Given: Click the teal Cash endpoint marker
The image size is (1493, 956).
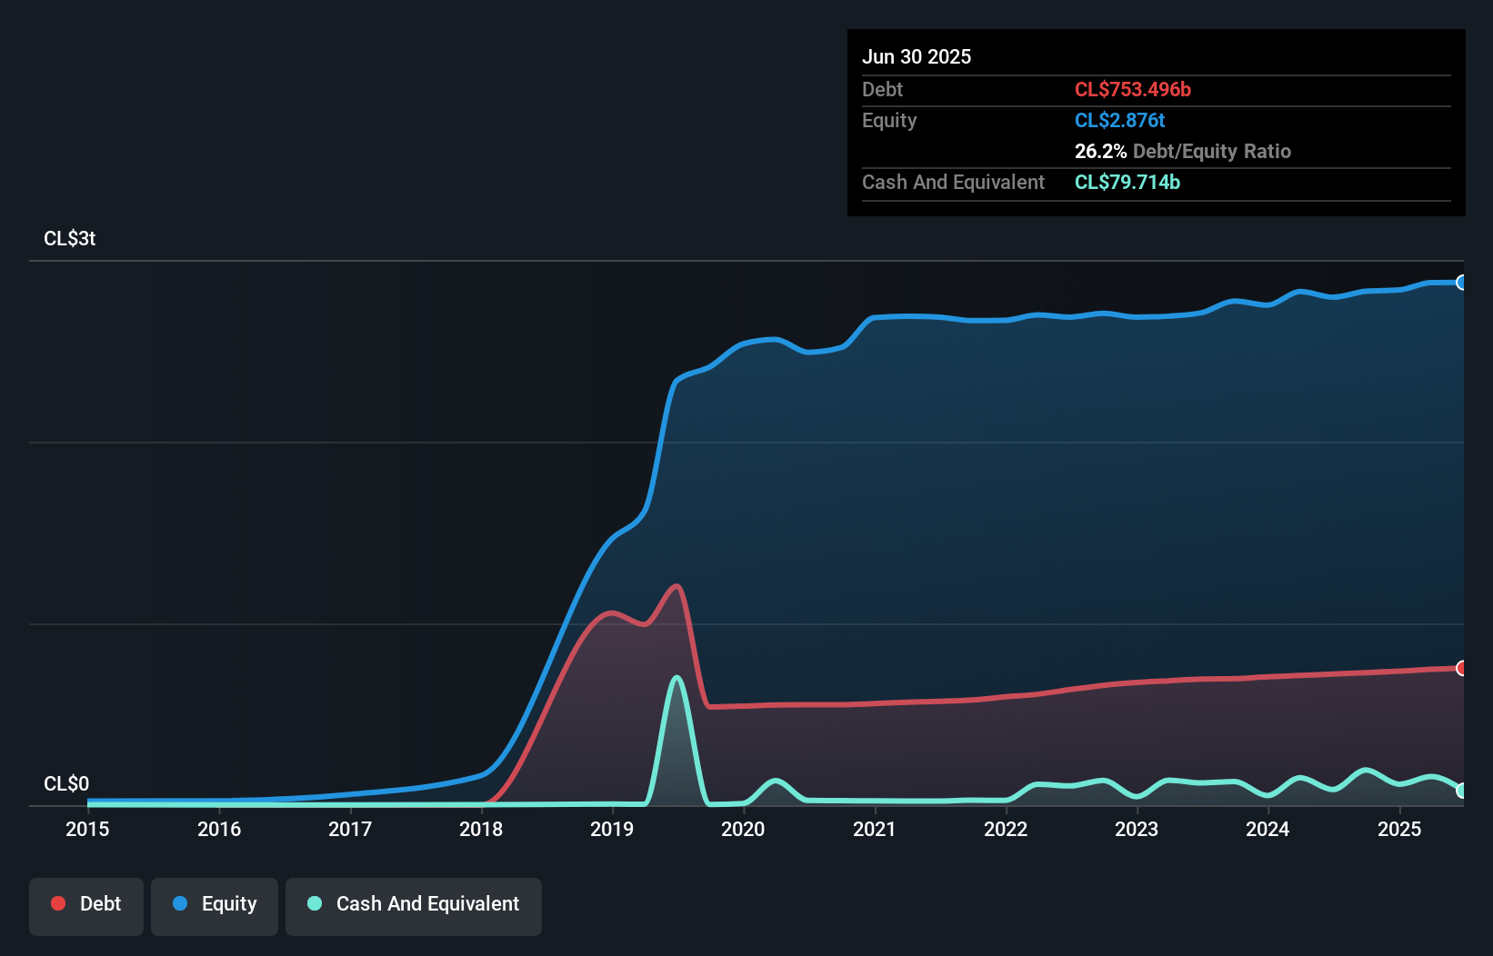Looking at the screenshot, I should (1462, 791).
